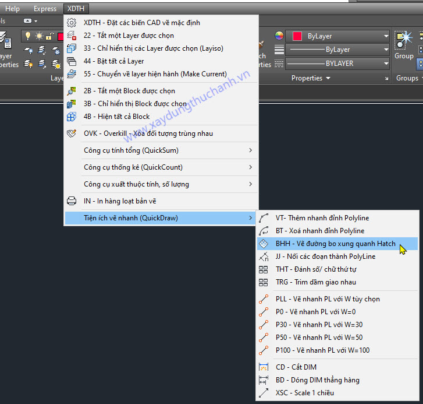The height and width of the screenshot is (404, 423).
Task: Click the XDTH reset CAD variables gear icon
Action: click(72, 23)
